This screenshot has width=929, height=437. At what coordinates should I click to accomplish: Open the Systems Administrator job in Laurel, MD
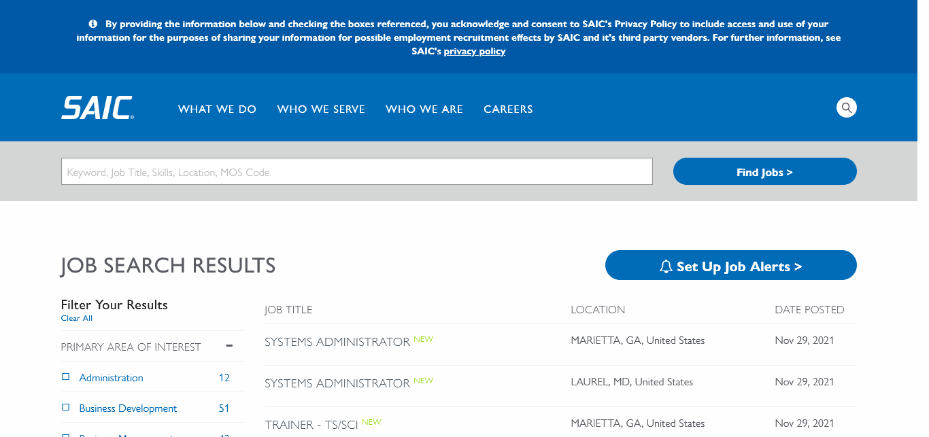click(337, 383)
